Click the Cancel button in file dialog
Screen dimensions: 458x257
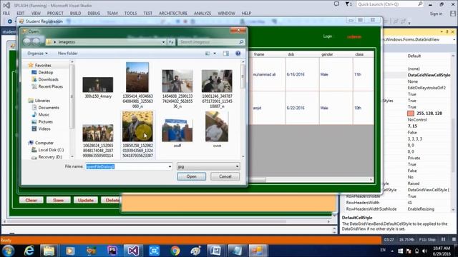(225, 176)
